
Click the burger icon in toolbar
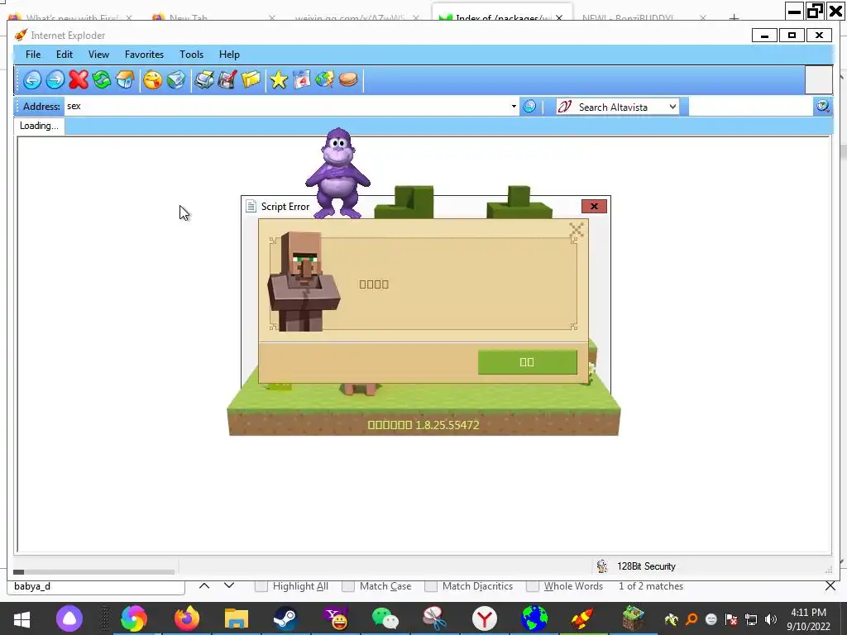pos(348,80)
